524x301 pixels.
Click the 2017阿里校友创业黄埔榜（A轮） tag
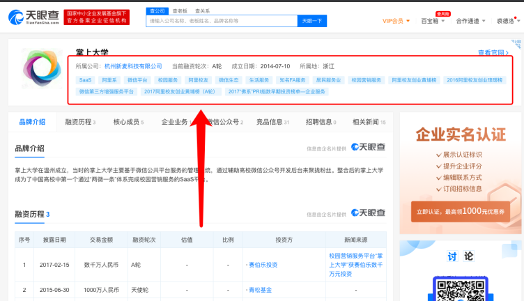point(180,91)
